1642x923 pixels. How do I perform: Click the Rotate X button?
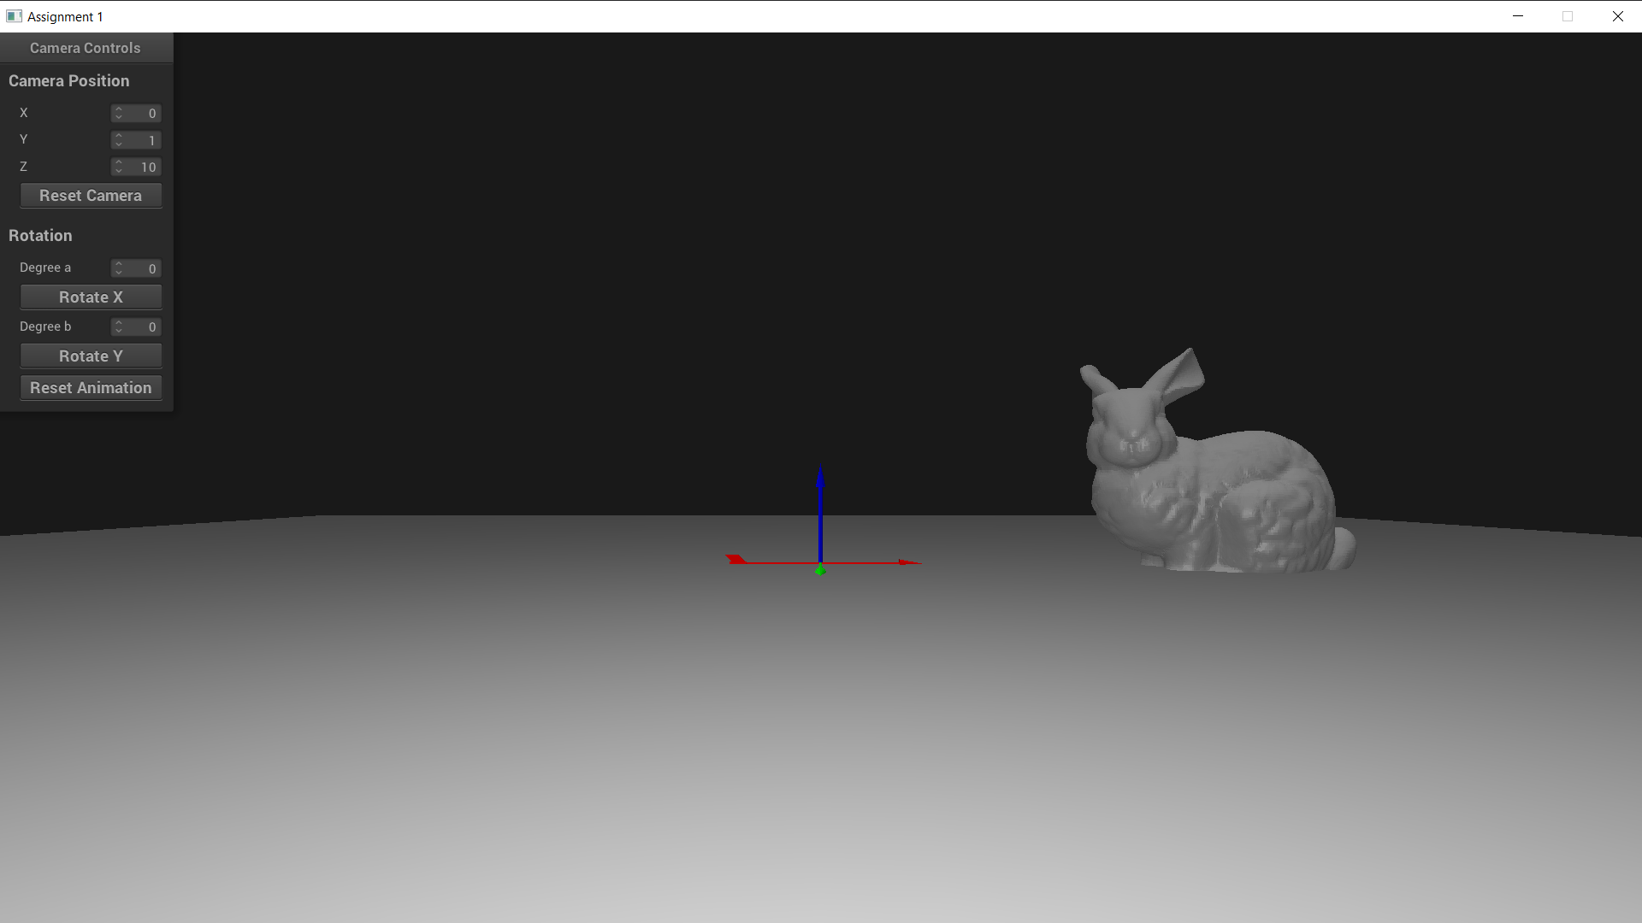pyautogui.click(x=91, y=297)
